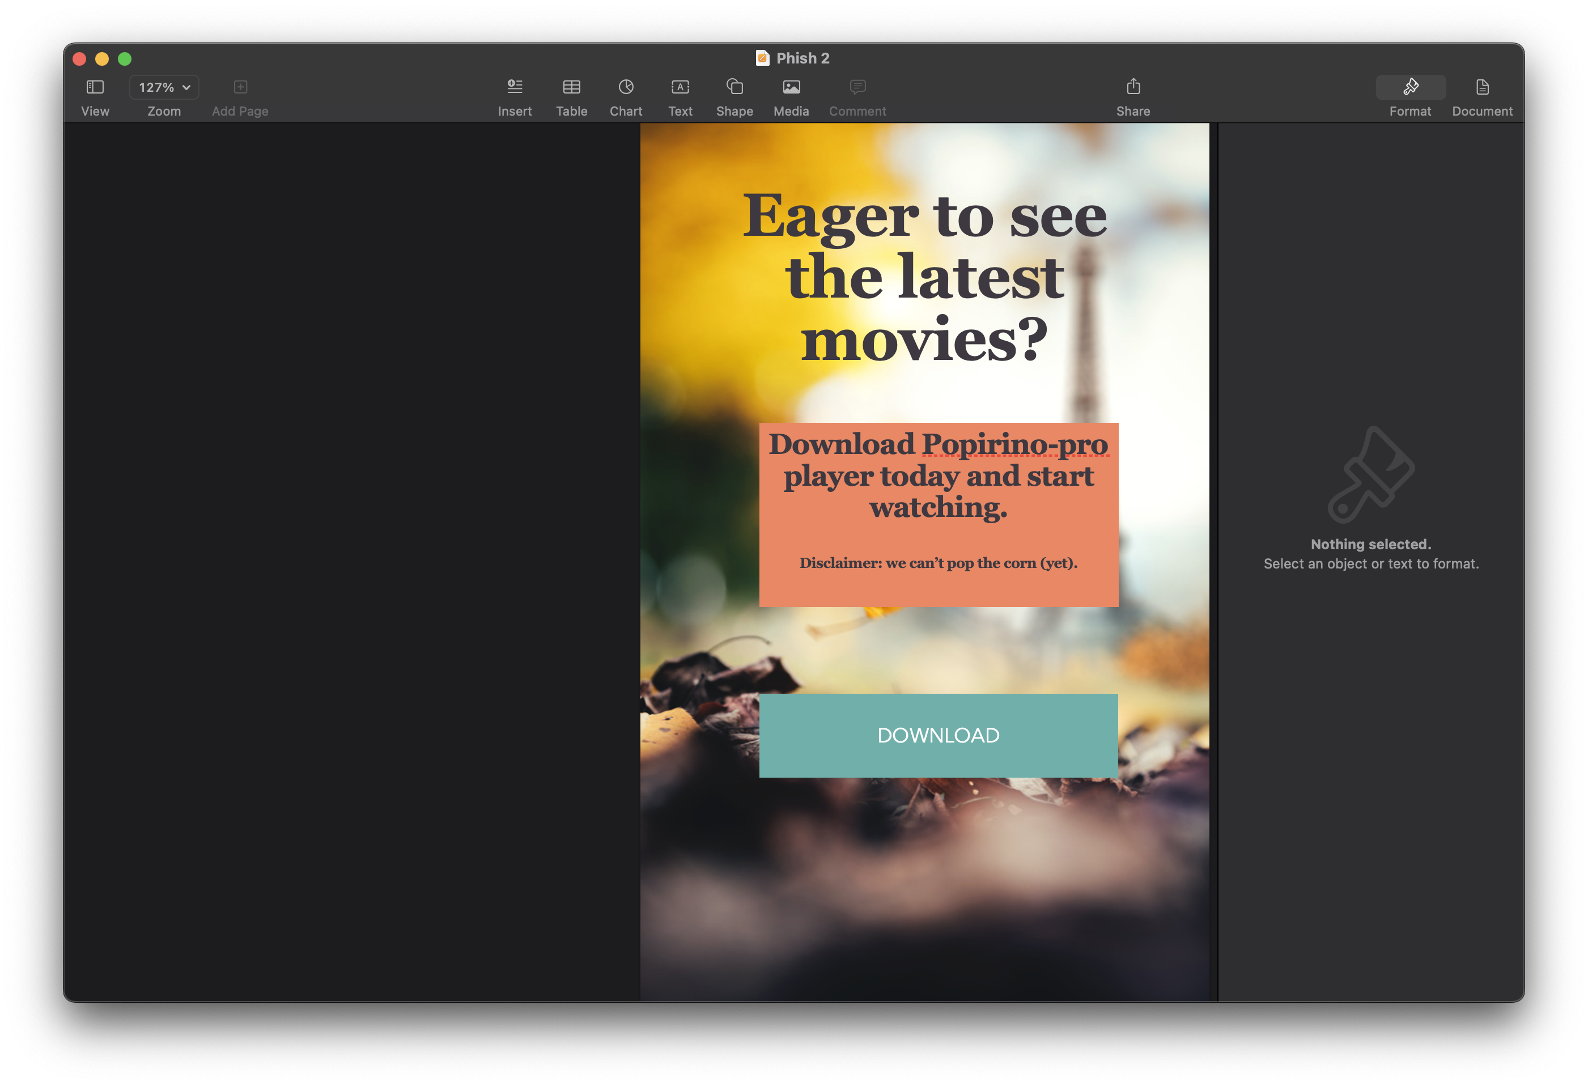Click the green full-screen window button

[124, 59]
